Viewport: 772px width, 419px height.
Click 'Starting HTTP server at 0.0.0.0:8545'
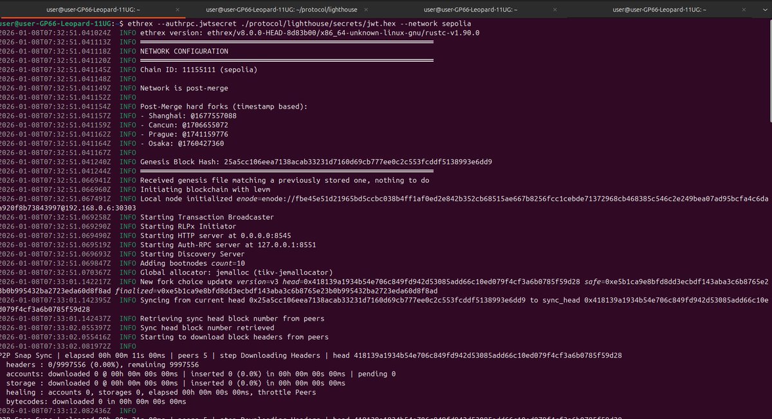216,236
